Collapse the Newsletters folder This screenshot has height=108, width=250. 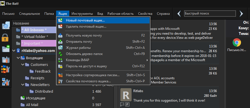[22, 85]
